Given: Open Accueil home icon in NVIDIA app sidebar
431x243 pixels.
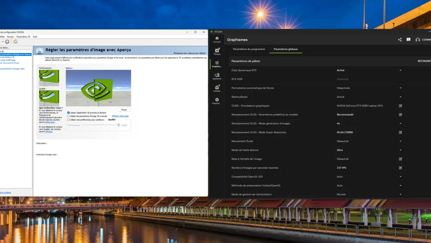Looking at the screenshot, I should click(x=217, y=38).
